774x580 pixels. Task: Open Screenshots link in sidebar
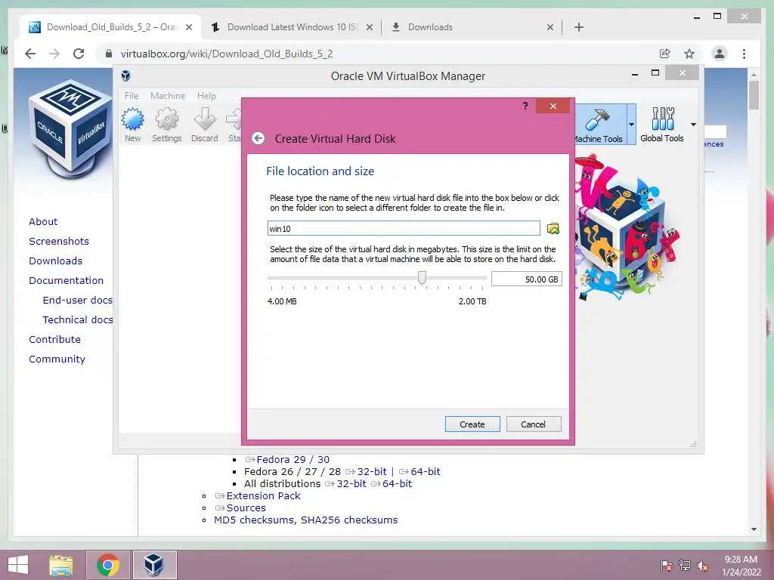pyautogui.click(x=59, y=241)
